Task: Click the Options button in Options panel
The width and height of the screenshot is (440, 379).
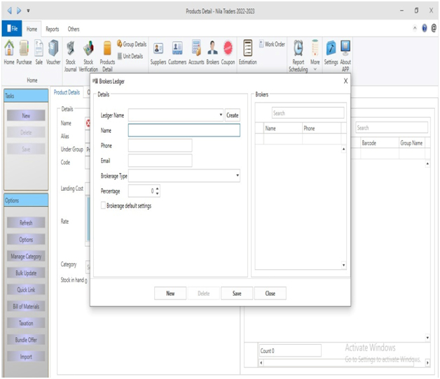Action: [x=26, y=240]
